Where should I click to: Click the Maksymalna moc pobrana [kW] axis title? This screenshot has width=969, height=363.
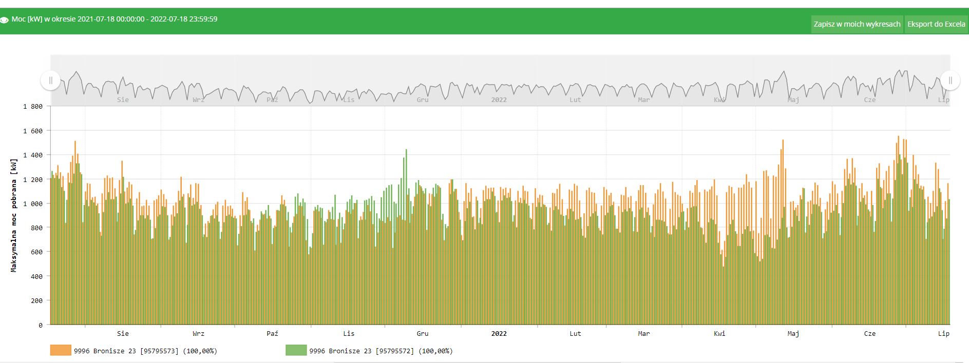(14, 215)
